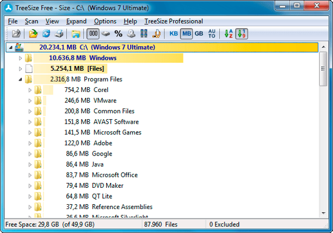Click the Reference Assemblies folder icon
The height and width of the screenshot is (233, 333).
point(38,207)
